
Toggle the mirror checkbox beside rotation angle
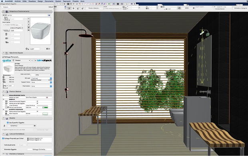45,49
